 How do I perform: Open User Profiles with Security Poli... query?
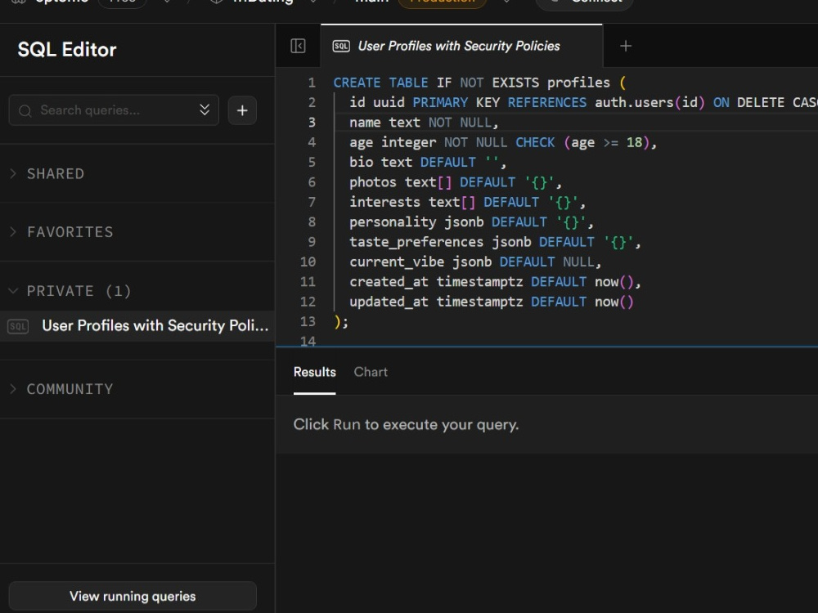coord(137,326)
